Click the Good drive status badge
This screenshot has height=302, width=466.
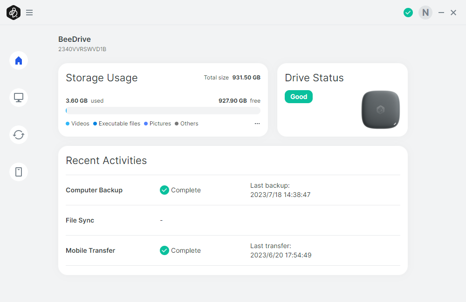pos(298,97)
